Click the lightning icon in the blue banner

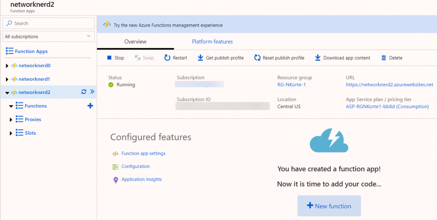pos(107,25)
